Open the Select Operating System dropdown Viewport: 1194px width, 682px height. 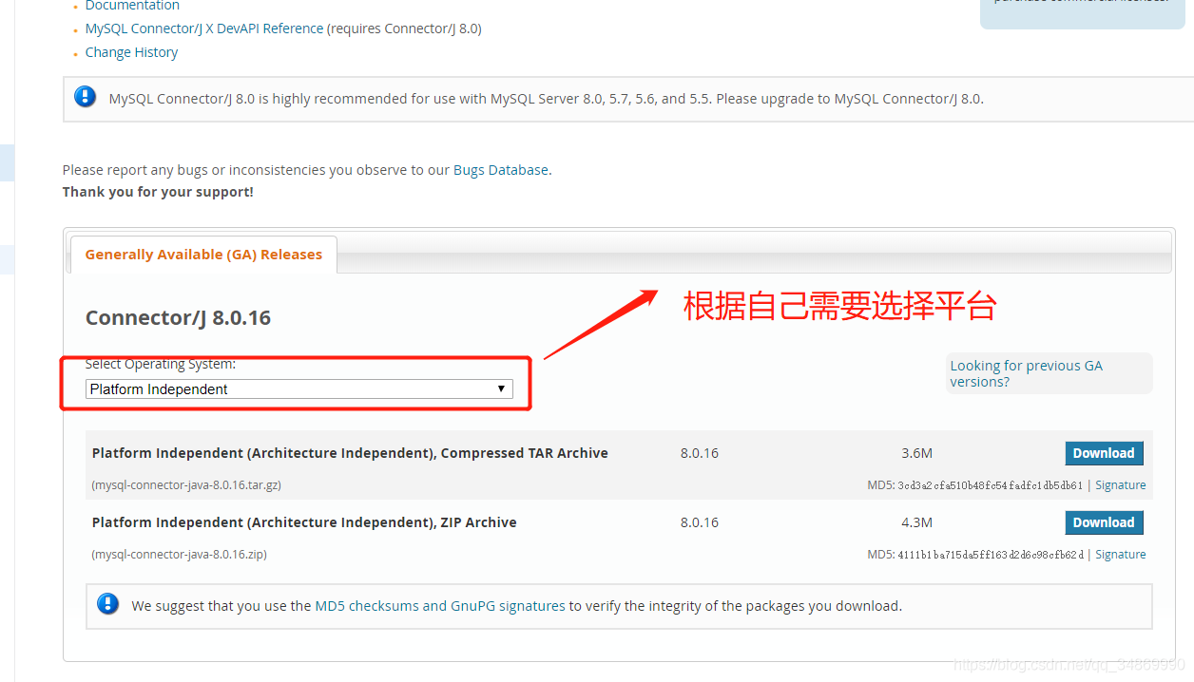298,388
